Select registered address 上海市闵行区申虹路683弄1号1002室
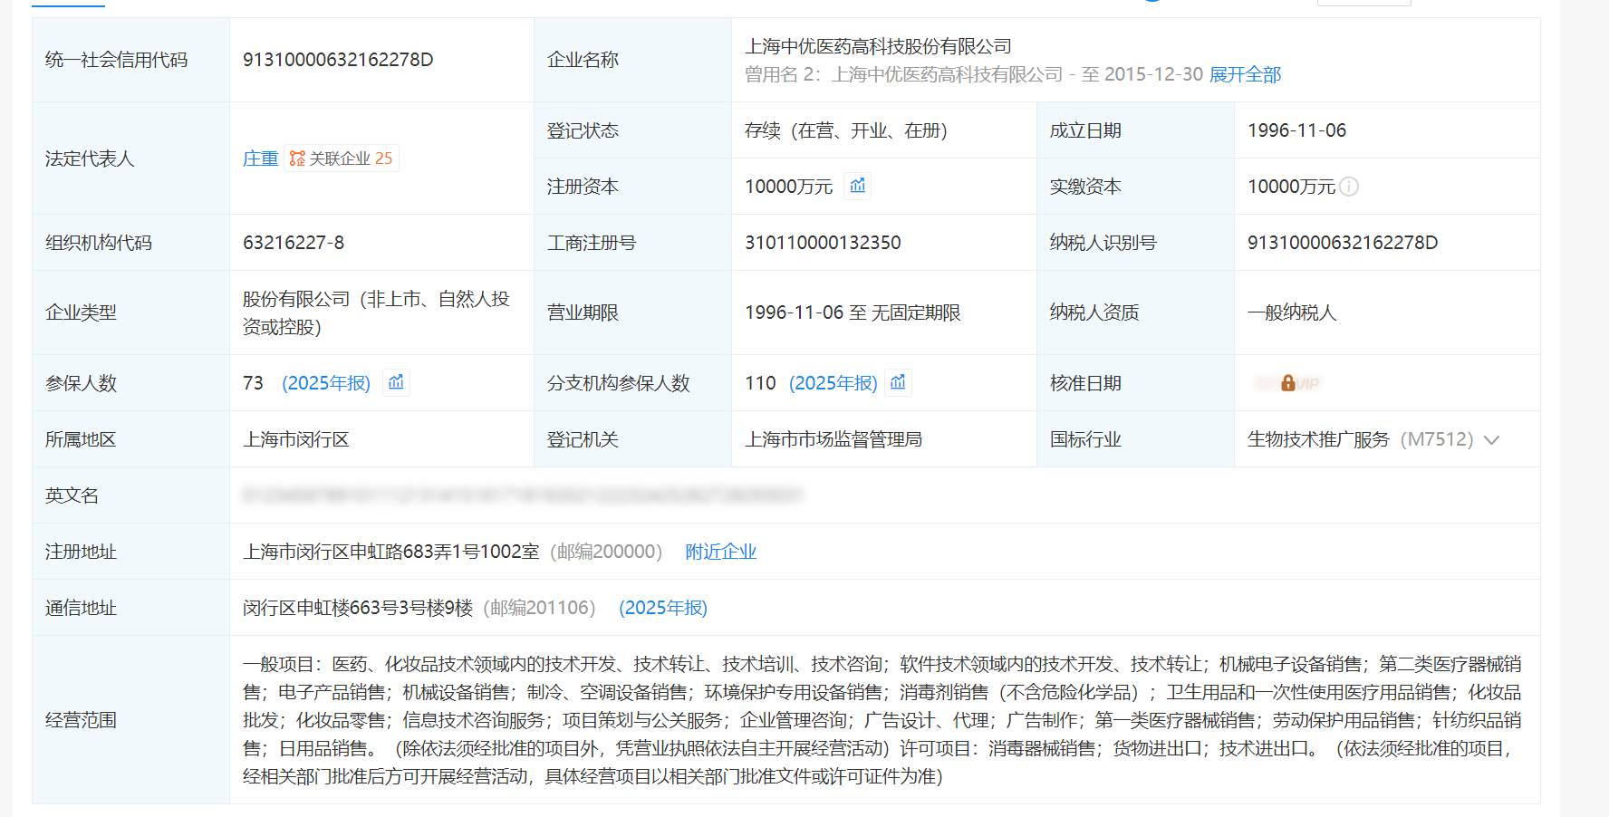 (x=390, y=552)
